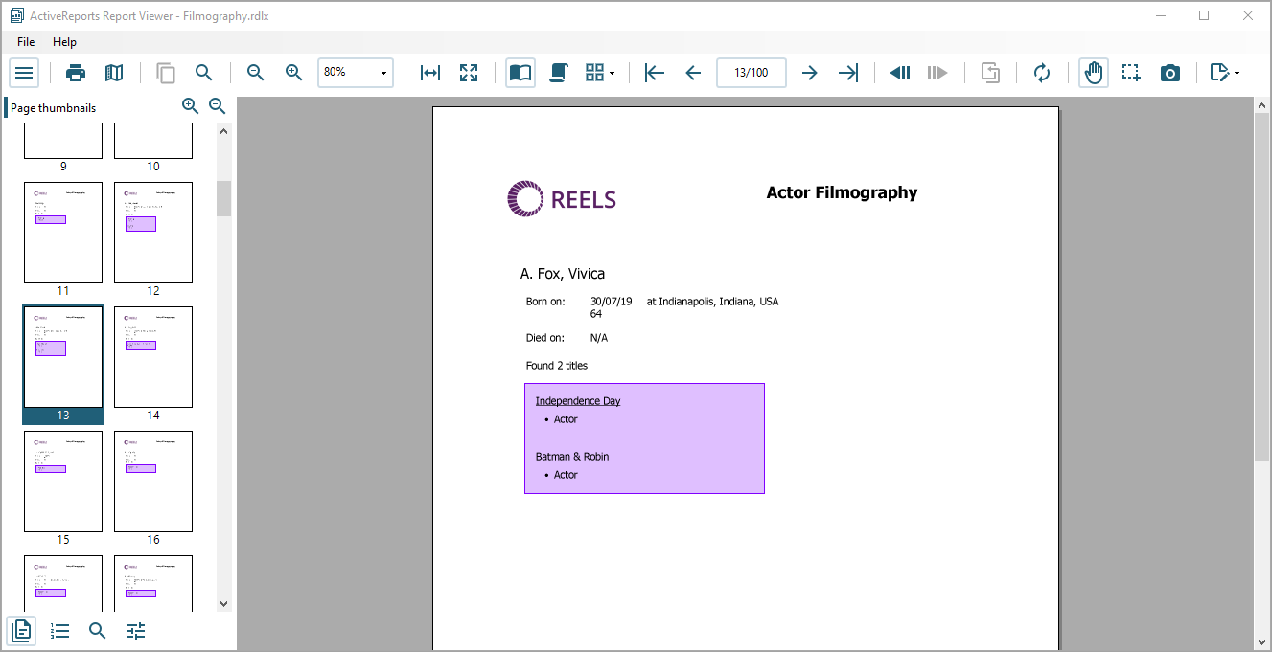Toggle single page view mode
Screen dimensions: 1272x652
[x=520, y=73]
